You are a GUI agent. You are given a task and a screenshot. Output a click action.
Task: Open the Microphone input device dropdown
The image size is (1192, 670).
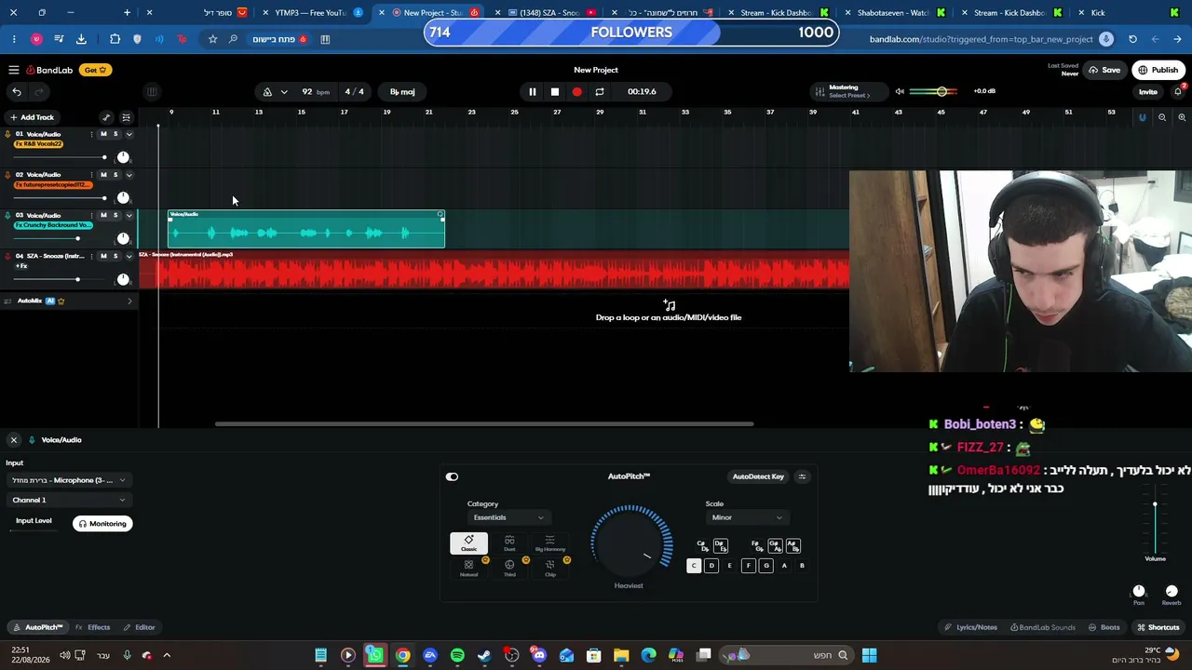(68, 480)
